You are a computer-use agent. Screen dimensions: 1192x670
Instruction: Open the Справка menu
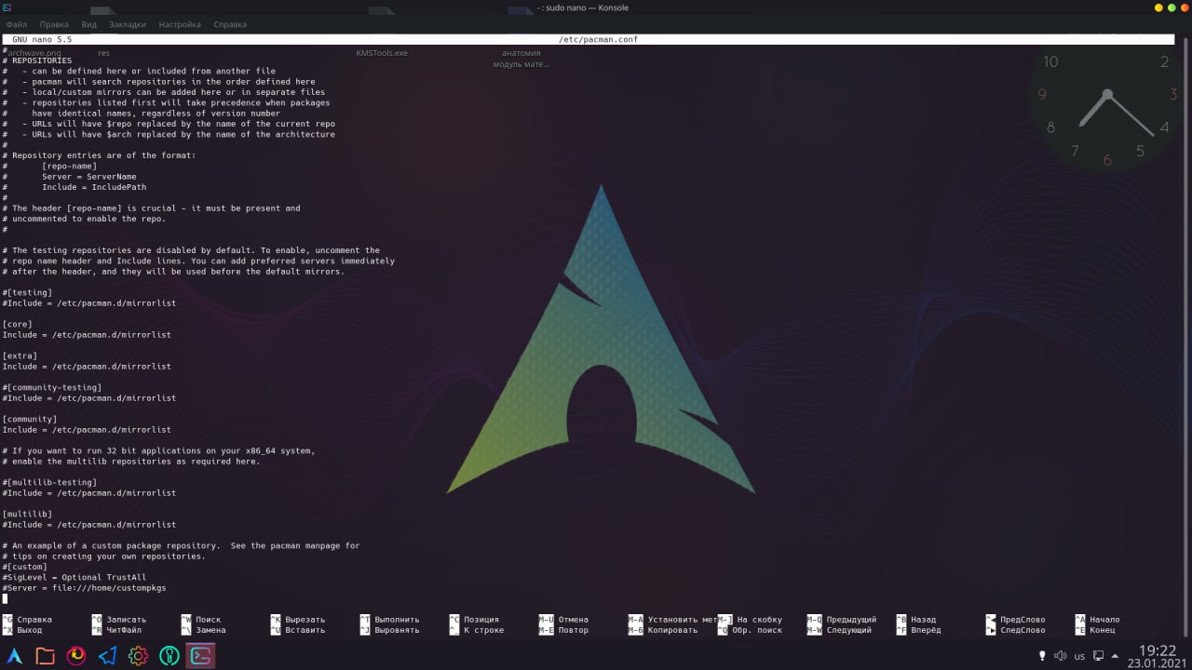pos(230,24)
